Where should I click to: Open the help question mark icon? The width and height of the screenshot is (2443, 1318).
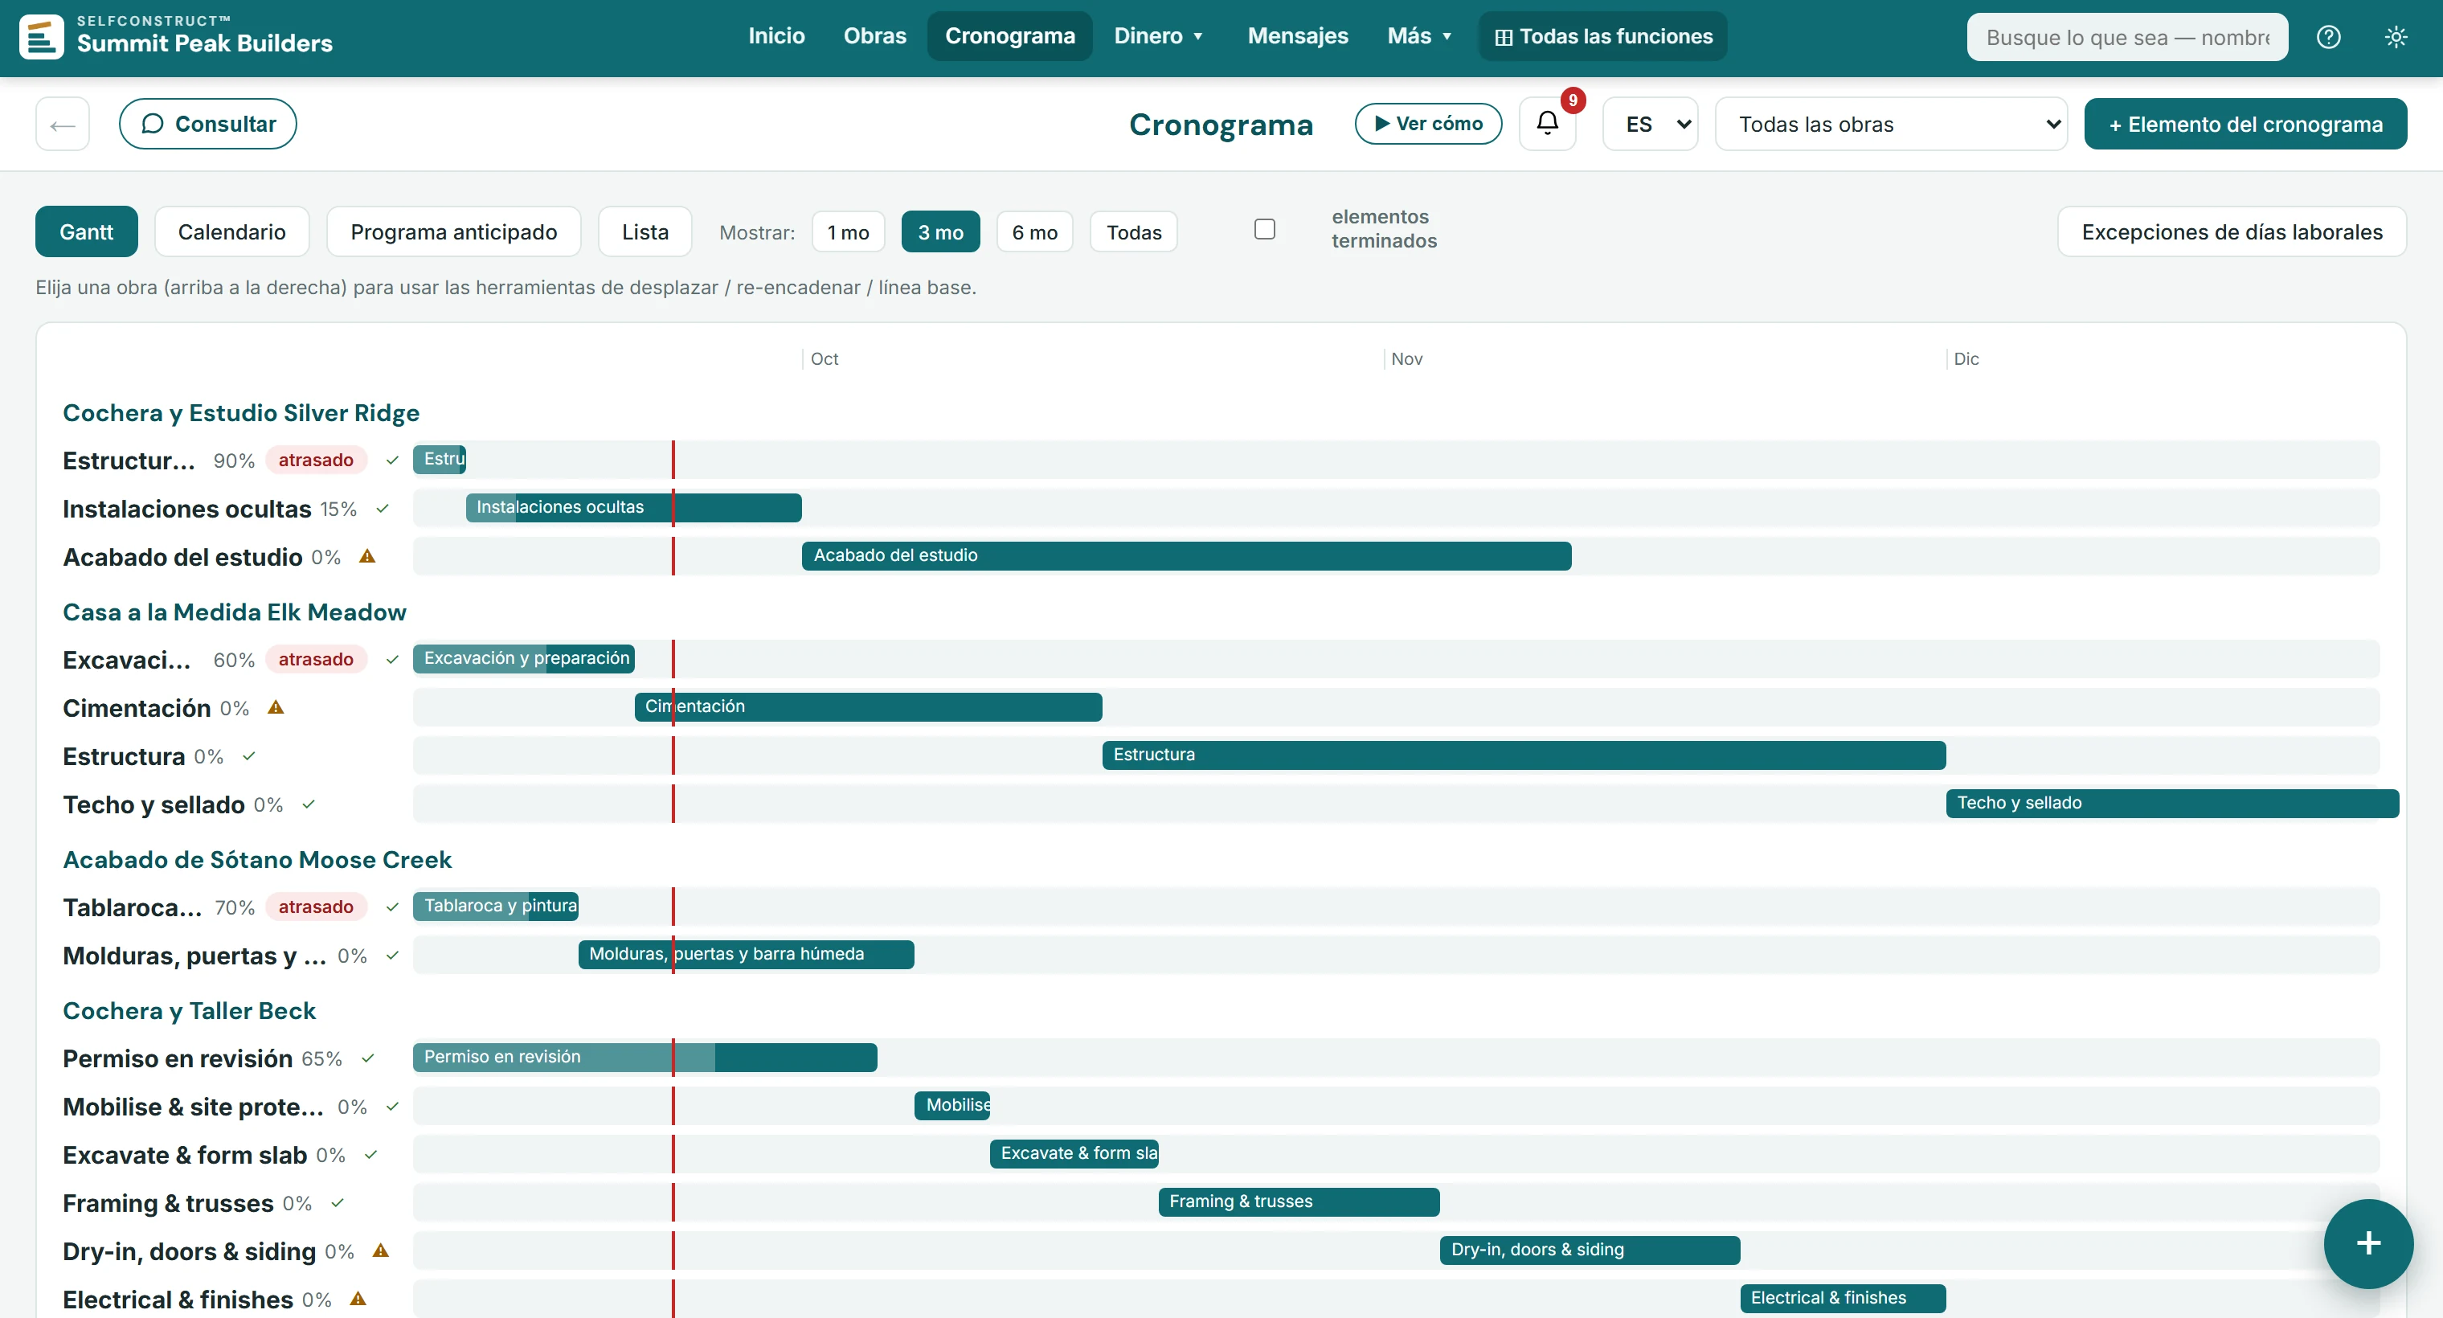point(2328,37)
